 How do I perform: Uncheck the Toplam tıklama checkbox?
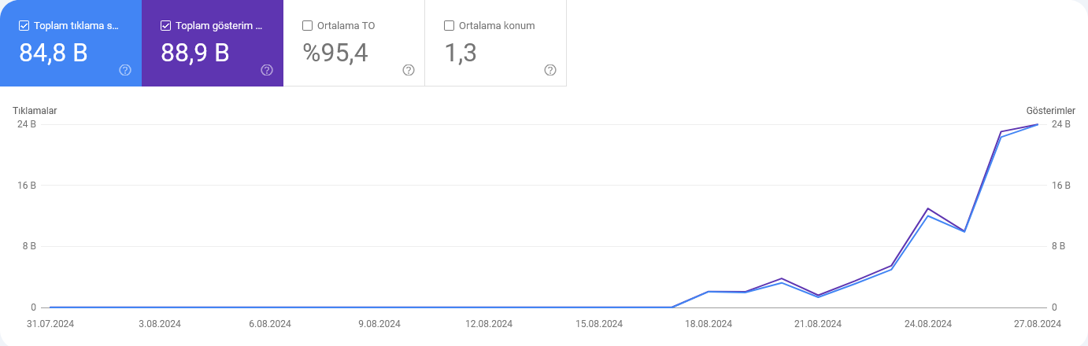(x=24, y=26)
